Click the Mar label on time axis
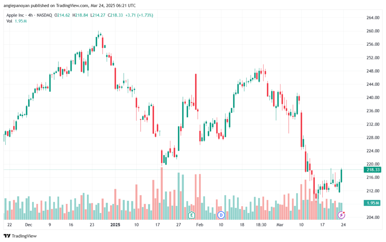 pyautogui.click(x=280, y=225)
